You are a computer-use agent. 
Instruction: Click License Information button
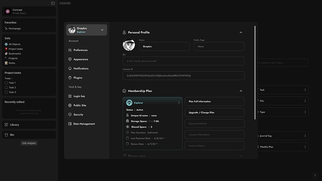pyautogui.click(x=215, y=135)
